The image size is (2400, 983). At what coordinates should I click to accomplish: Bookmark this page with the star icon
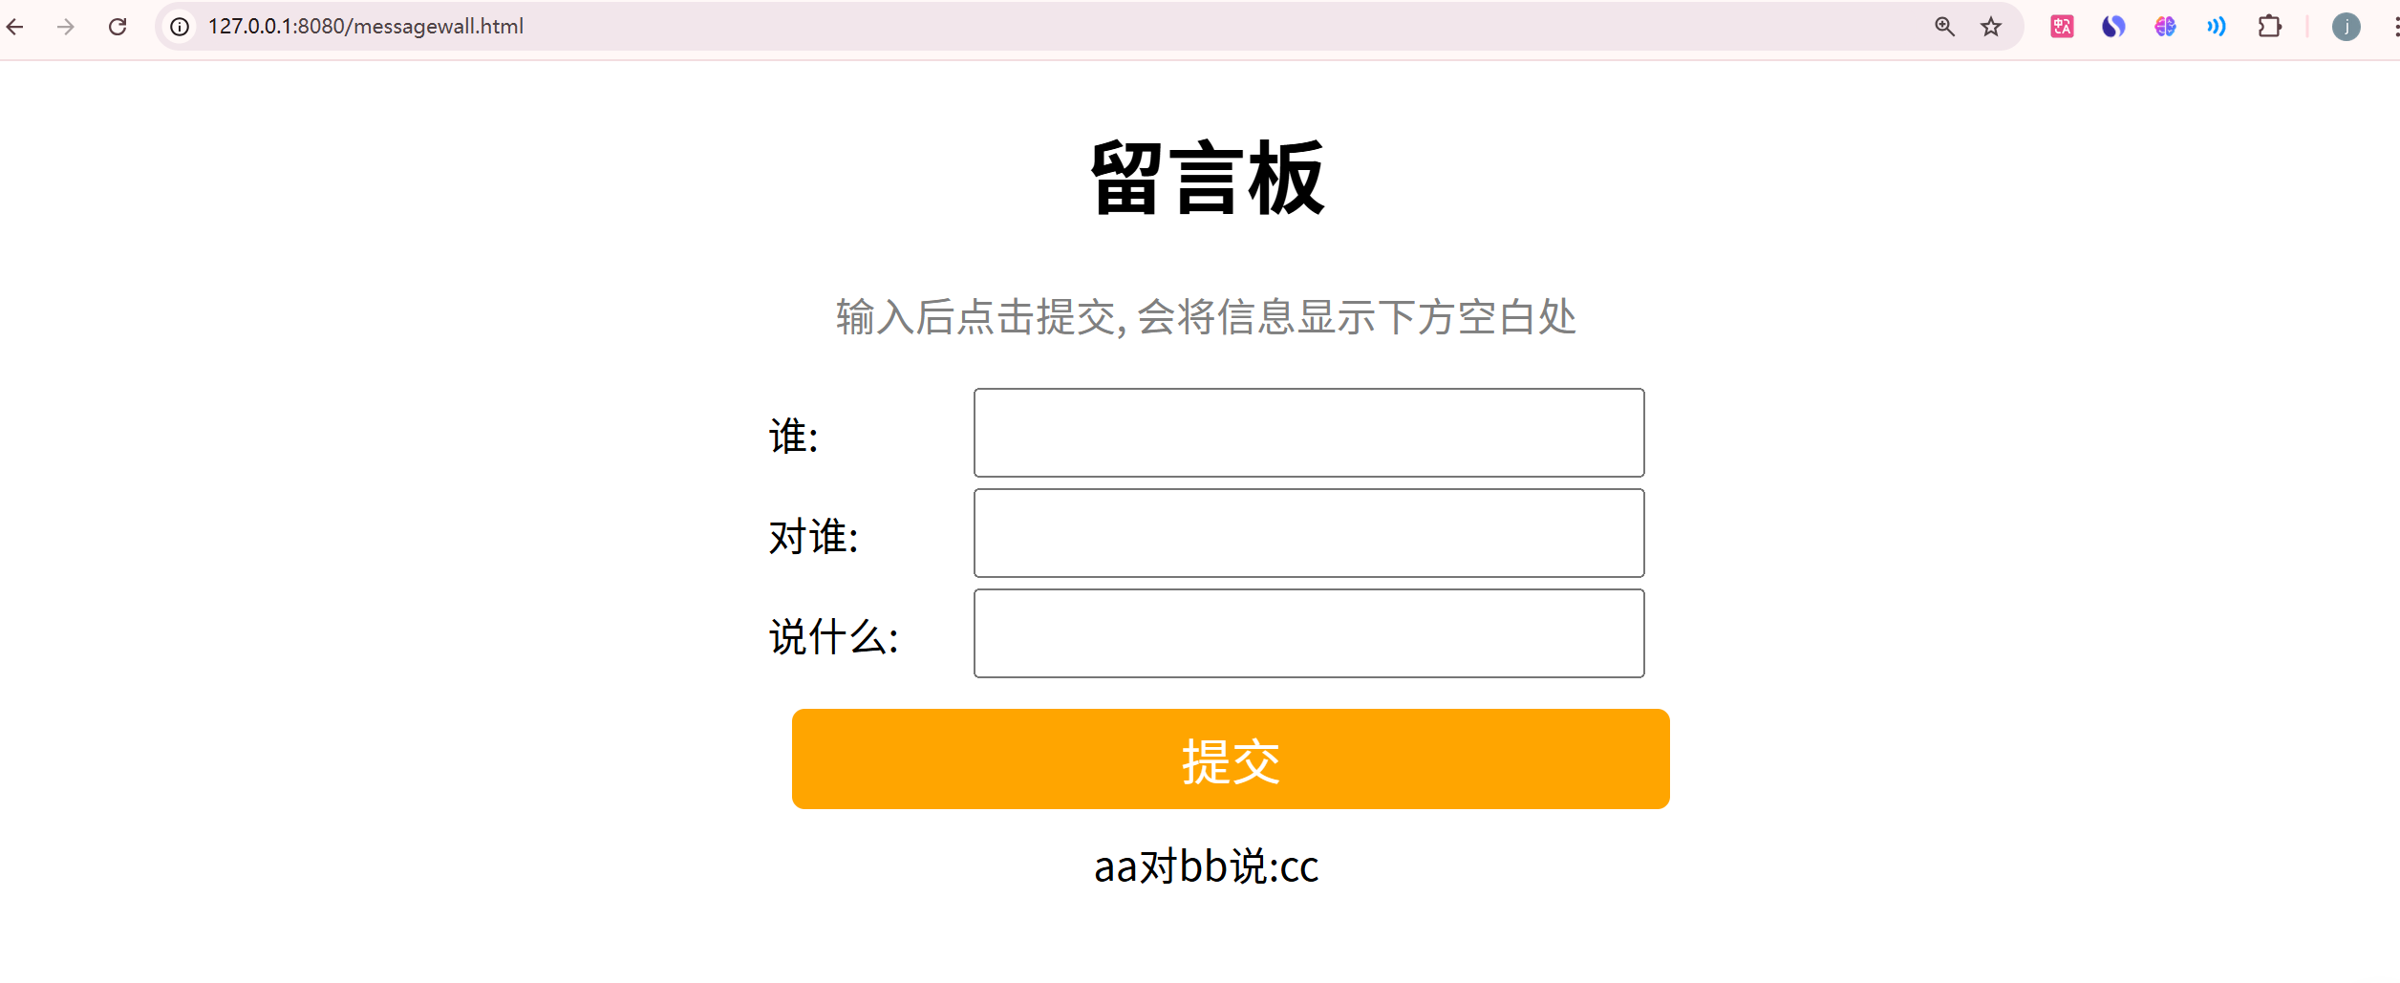tap(1992, 26)
